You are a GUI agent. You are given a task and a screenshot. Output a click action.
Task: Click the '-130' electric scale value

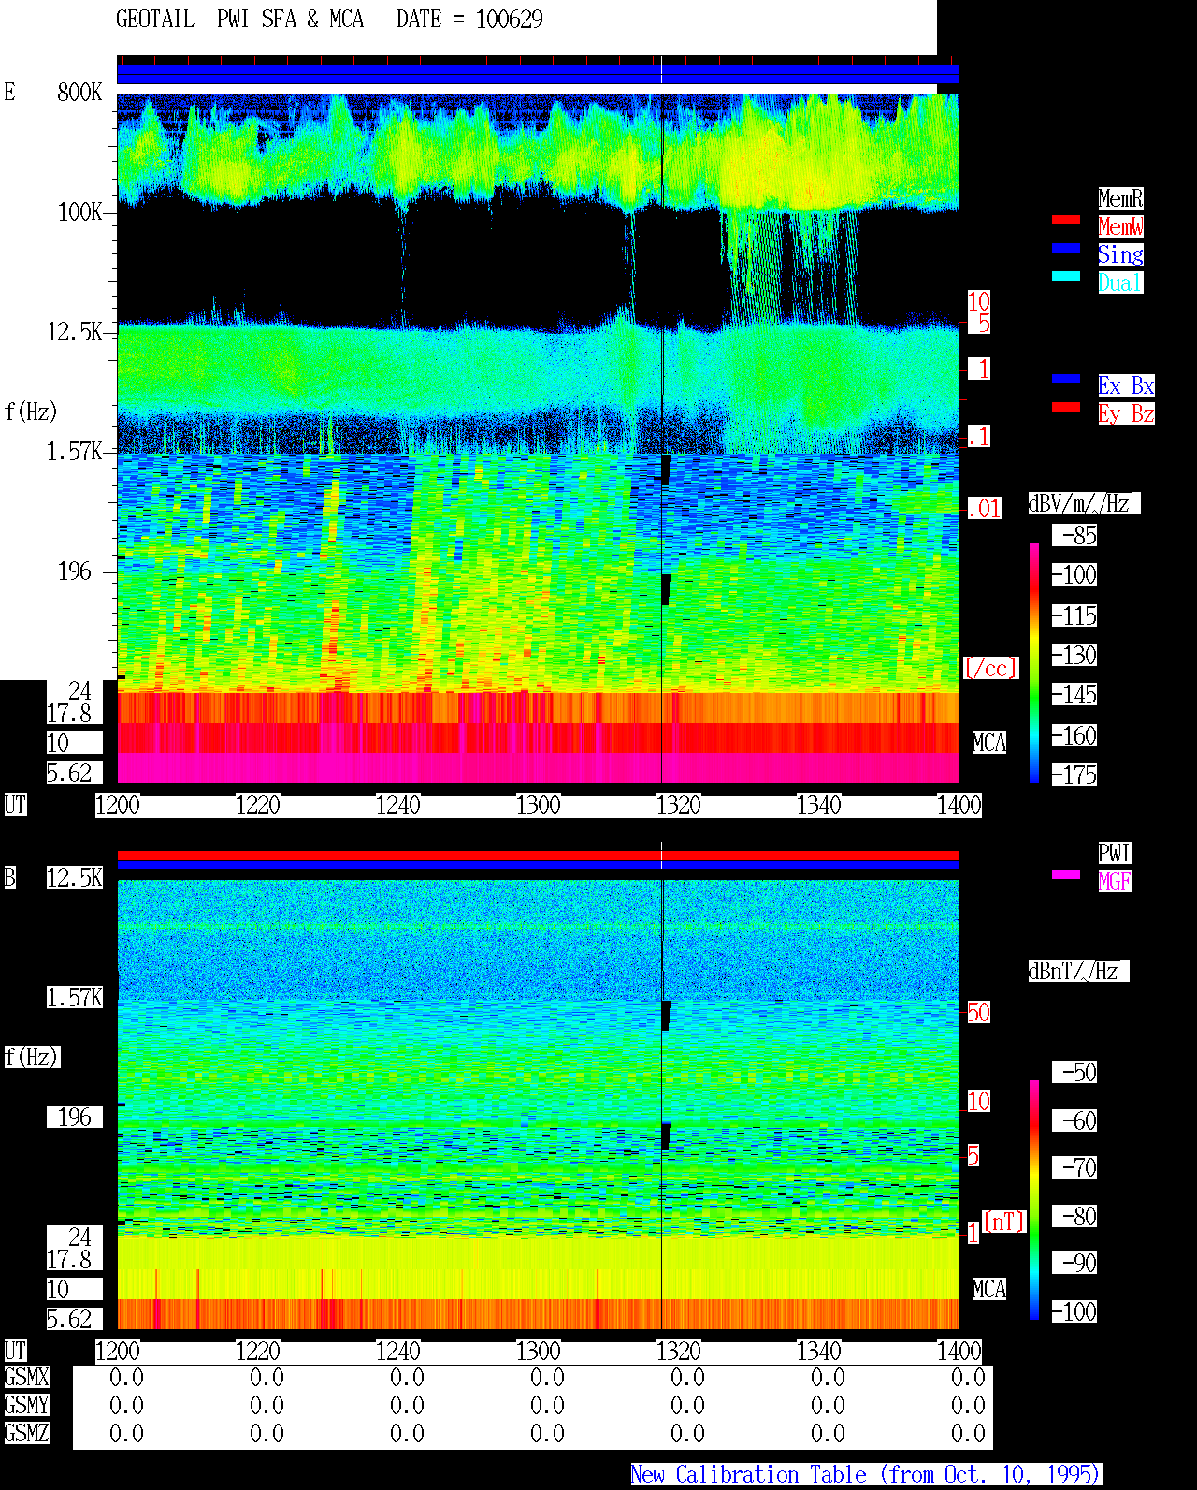tap(1074, 656)
